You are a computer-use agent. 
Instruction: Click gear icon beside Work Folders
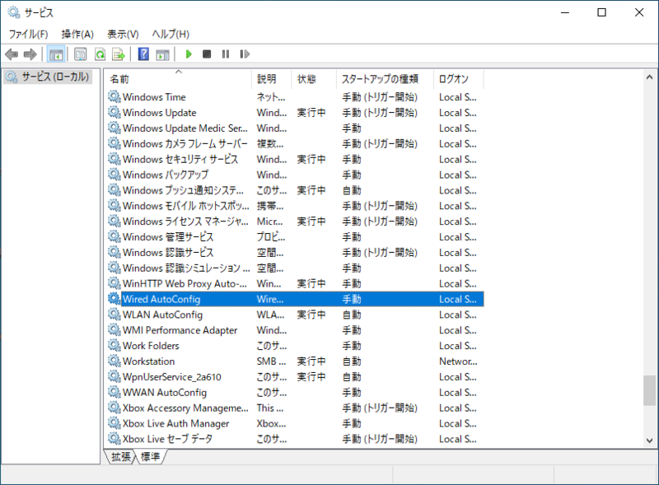[x=115, y=346]
